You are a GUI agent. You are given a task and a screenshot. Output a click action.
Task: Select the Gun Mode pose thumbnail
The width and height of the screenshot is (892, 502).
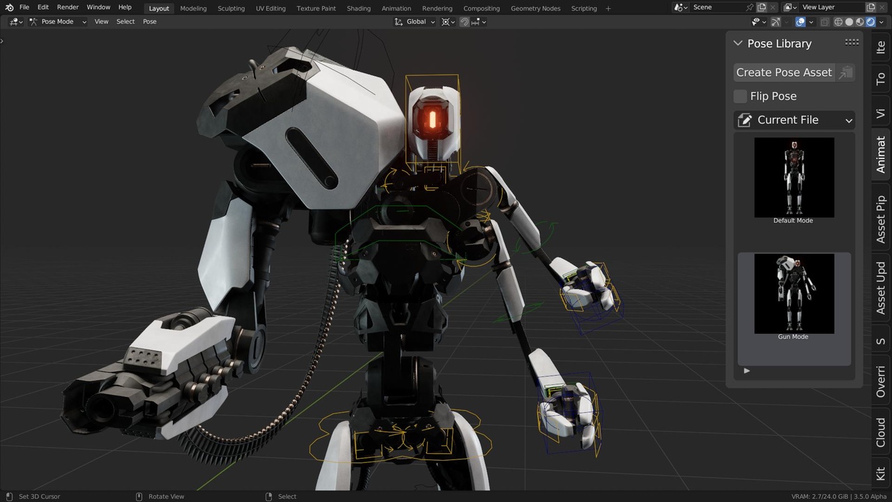click(x=794, y=293)
